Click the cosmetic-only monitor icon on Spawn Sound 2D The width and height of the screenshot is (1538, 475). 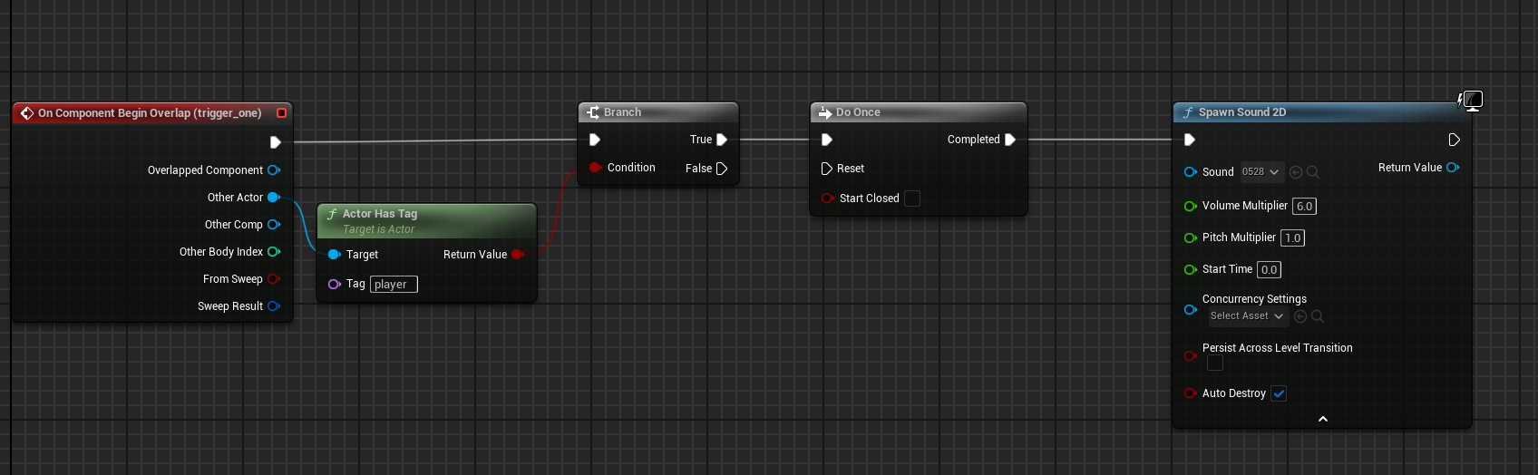pos(1472,101)
